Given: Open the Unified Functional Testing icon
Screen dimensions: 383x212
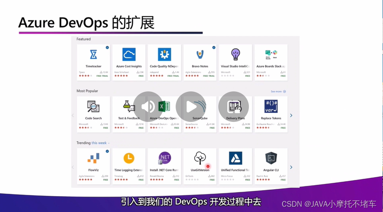Looking at the screenshot, I should click(x=235, y=158).
